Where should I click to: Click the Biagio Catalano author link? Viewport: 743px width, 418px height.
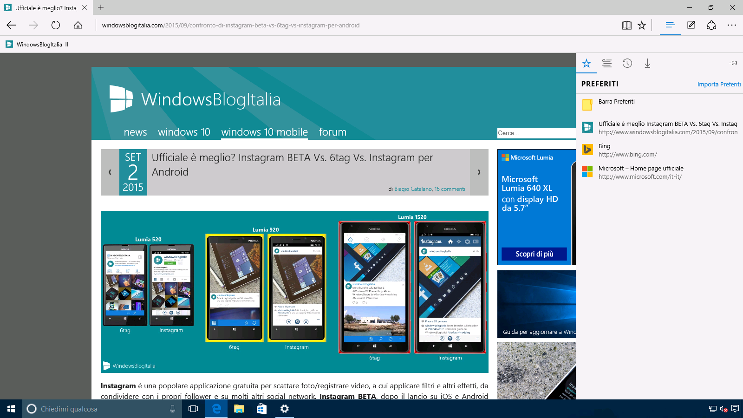[x=413, y=189]
